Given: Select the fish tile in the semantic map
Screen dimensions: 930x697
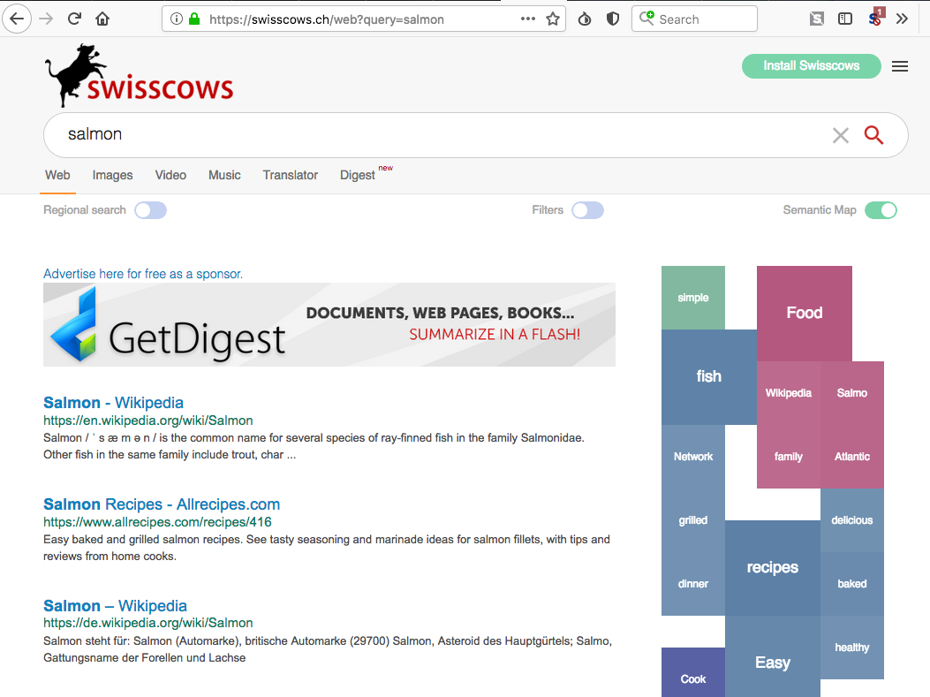Looking at the screenshot, I should [709, 376].
